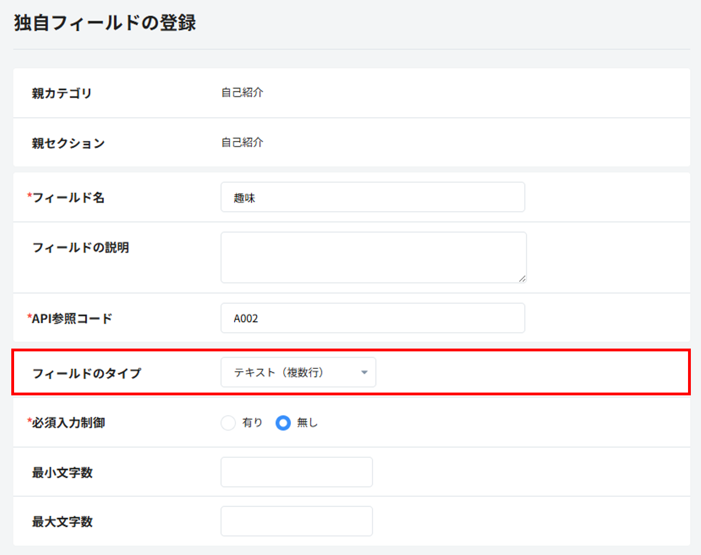Screen dimensions: 701x555
Task: Click the 最大文字数 input box
Action: pyautogui.click(x=297, y=521)
